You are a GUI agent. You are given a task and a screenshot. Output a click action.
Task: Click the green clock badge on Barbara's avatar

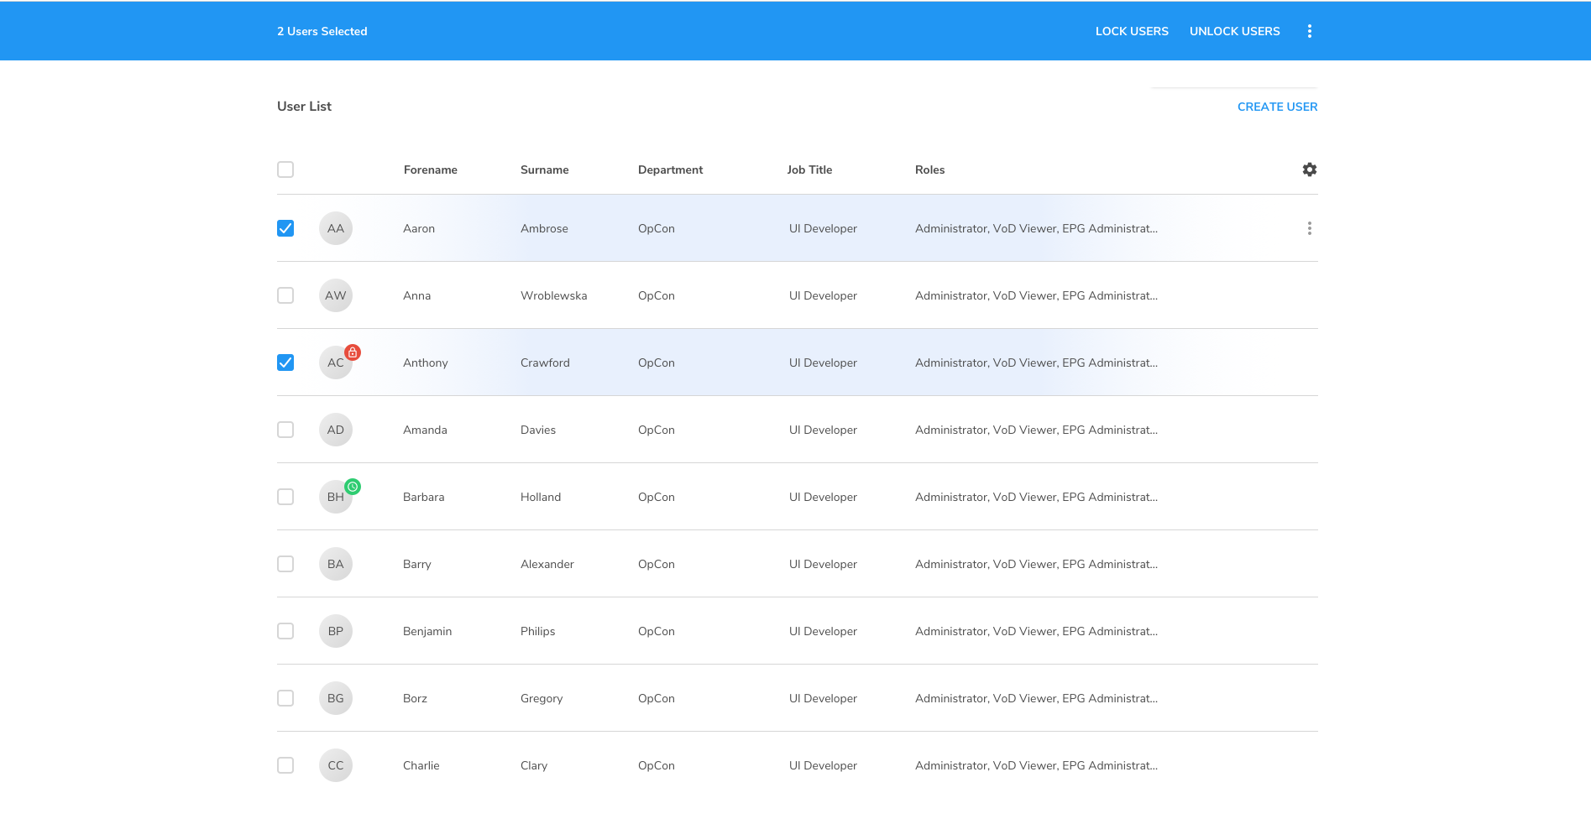[353, 487]
